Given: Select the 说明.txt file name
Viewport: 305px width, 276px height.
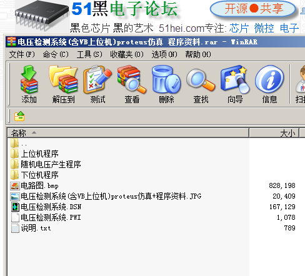Looking at the screenshot, I should (36, 228).
